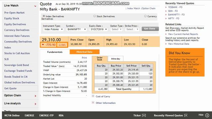The image size is (212, 119).
Task: Open the Index Watch link
Action: [133, 8]
